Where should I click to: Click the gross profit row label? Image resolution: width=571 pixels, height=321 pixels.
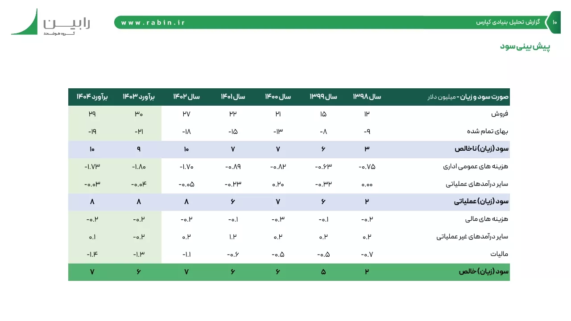point(482,149)
